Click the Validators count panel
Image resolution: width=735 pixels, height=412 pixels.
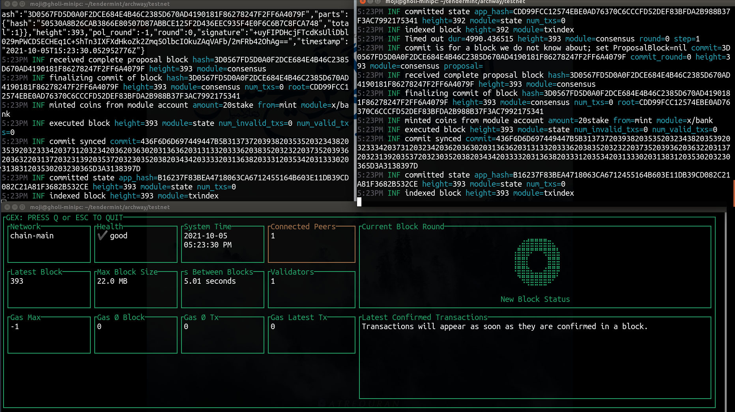311,289
